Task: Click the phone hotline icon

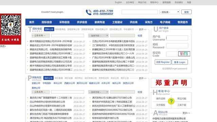Action: pos(89,12)
